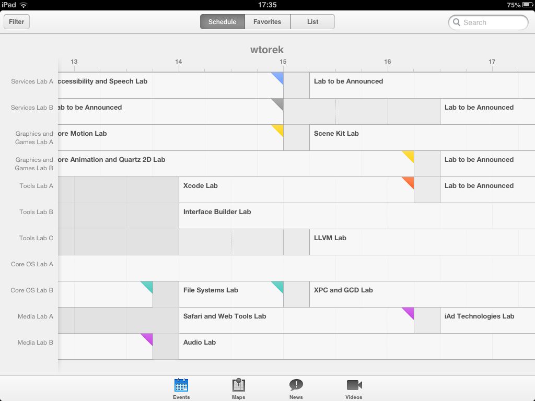535x401 pixels.
Task: Open the Maps section from the bottom bar
Action: tap(238, 386)
